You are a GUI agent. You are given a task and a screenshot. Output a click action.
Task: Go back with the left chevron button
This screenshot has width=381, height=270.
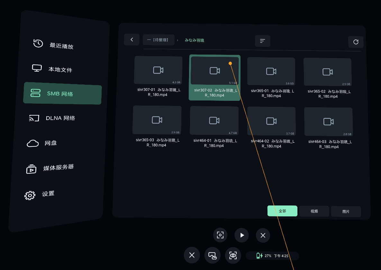coord(132,39)
